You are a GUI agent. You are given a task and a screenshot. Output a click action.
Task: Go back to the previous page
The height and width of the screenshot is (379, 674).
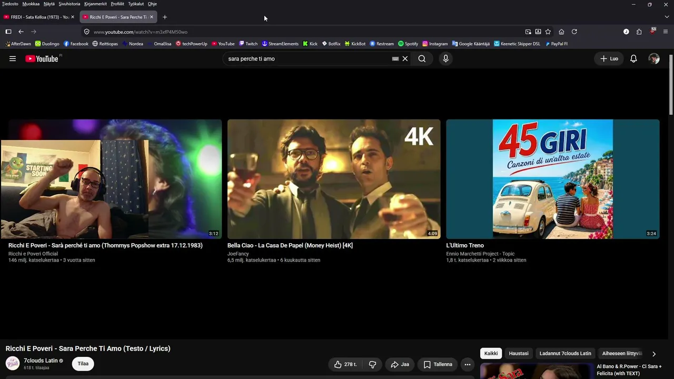click(x=21, y=32)
